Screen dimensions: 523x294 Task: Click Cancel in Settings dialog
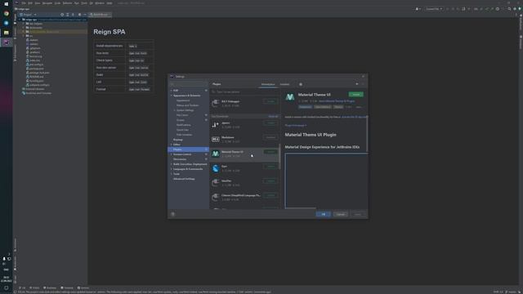tap(340, 214)
